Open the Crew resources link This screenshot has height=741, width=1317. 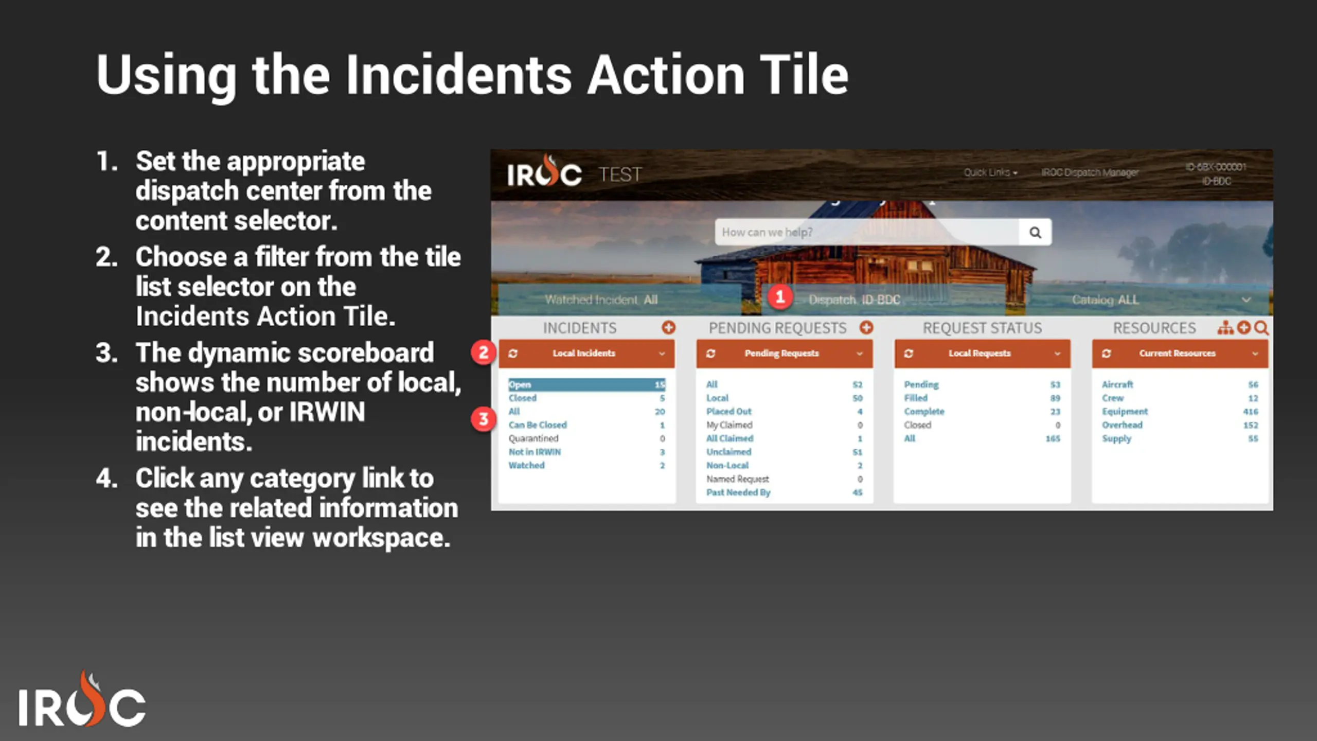pos(1112,398)
